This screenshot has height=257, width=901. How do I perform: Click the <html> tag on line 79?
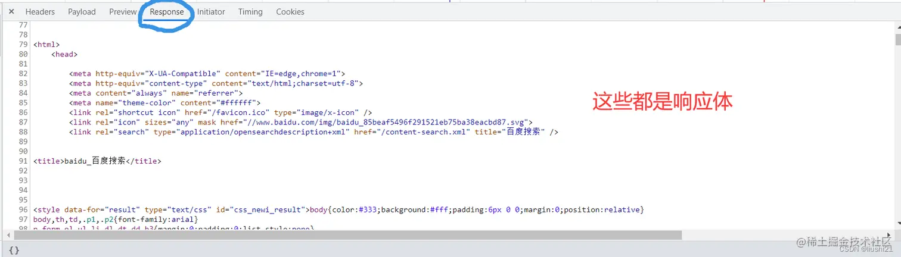(46, 45)
